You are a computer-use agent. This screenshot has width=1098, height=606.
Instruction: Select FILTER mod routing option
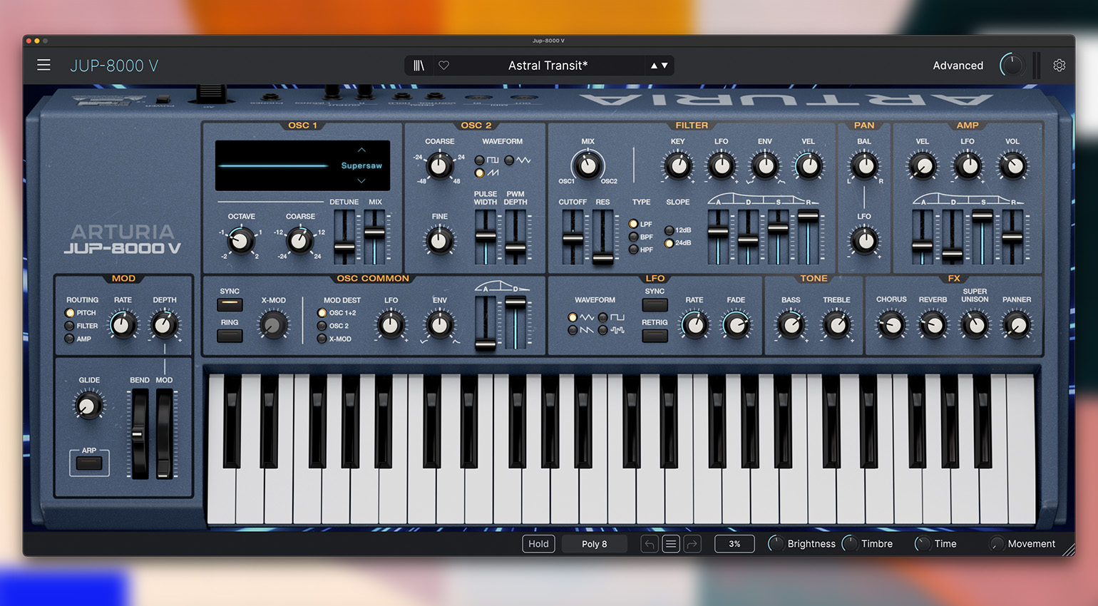[x=70, y=326]
